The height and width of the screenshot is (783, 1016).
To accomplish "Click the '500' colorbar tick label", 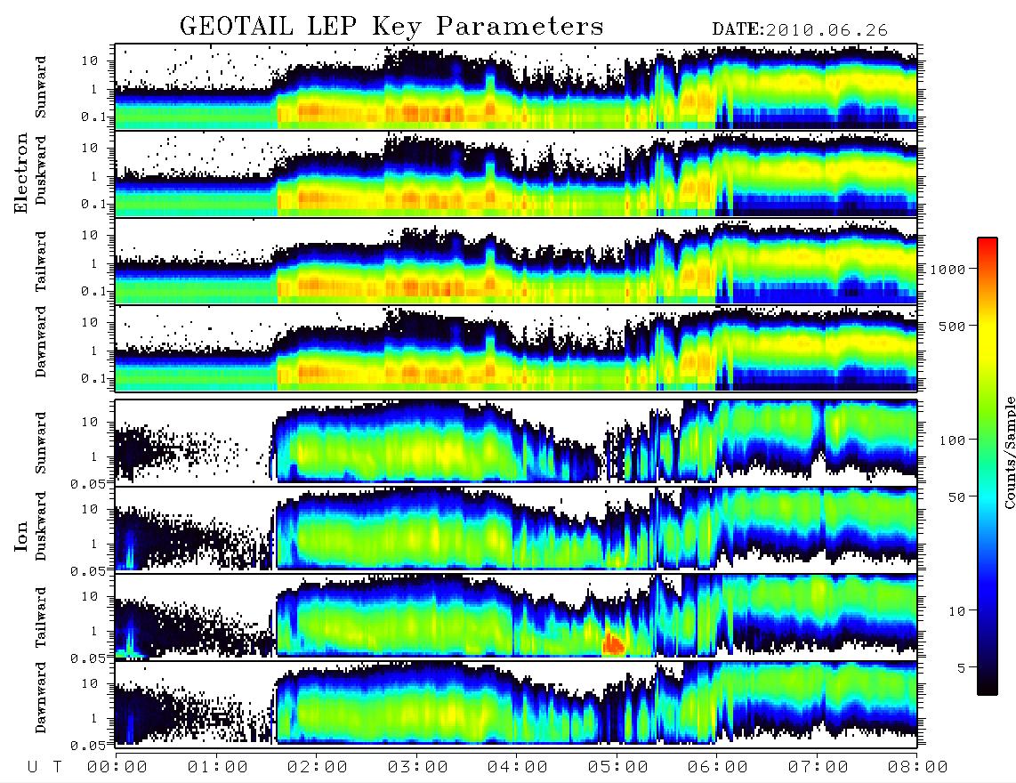I will [x=952, y=326].
